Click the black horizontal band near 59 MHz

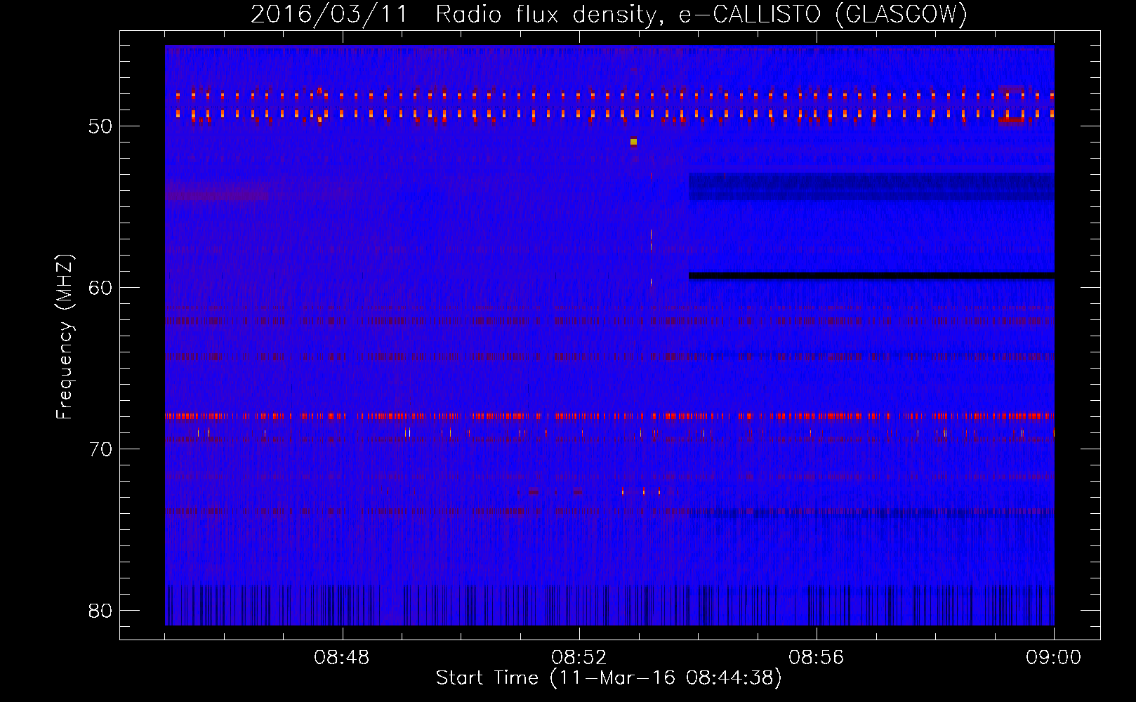pyautogui.click(x=871, y=275)
